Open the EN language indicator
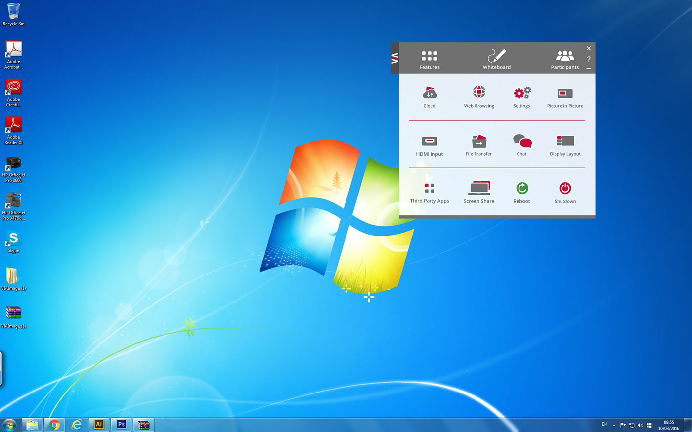This screenshot has height=432, width=692. [604, 424]
